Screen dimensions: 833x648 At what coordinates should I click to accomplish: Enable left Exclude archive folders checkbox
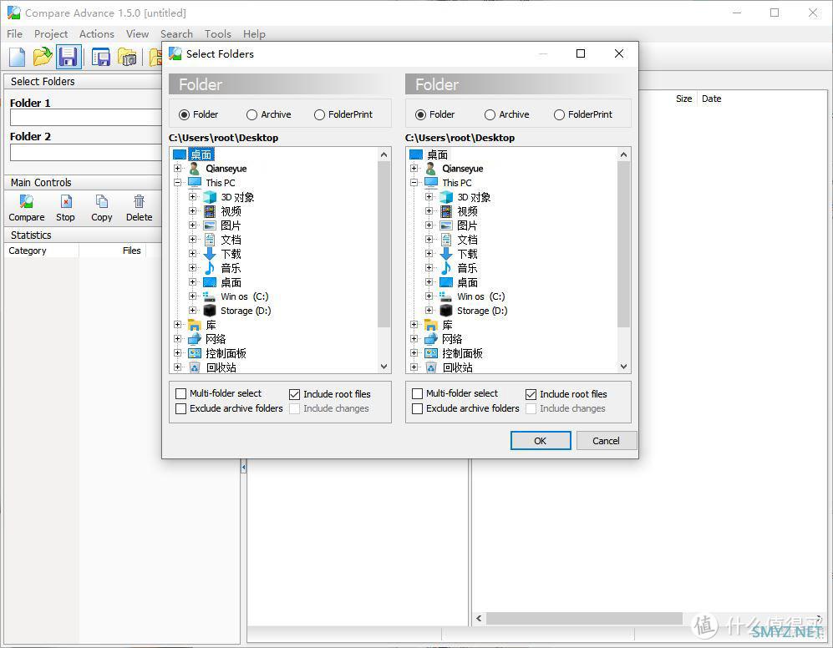click(x=180, y=408)
